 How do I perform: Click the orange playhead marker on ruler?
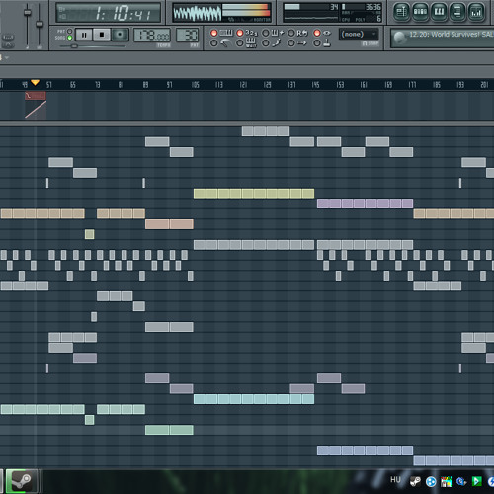tap(35, 82)
